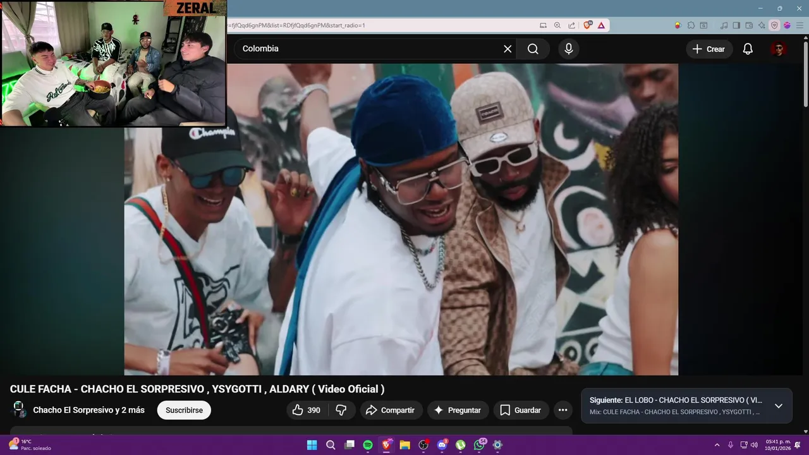Open Spotify from the taskbar
The width and height of the screenshot is (809, 455).
(368, 445)
